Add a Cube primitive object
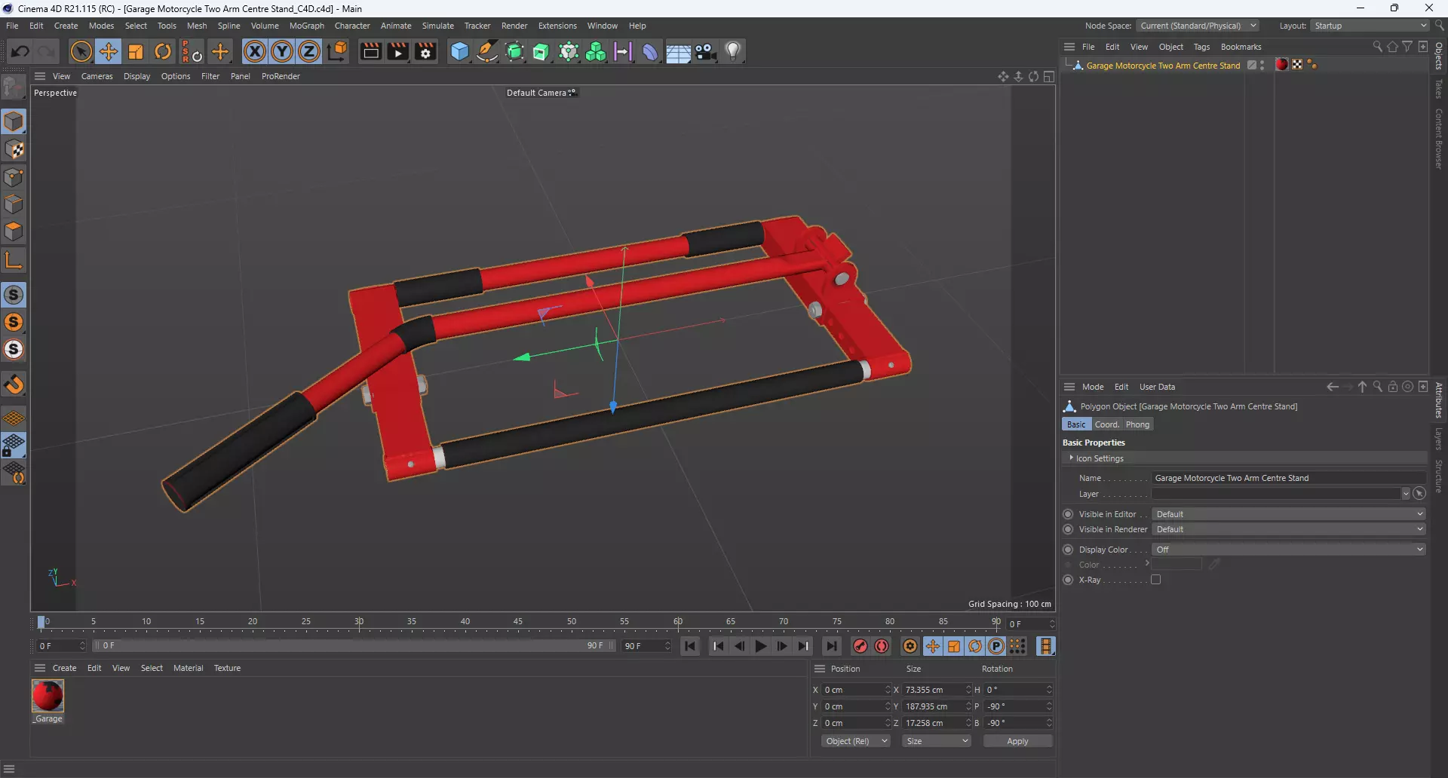 459,51
